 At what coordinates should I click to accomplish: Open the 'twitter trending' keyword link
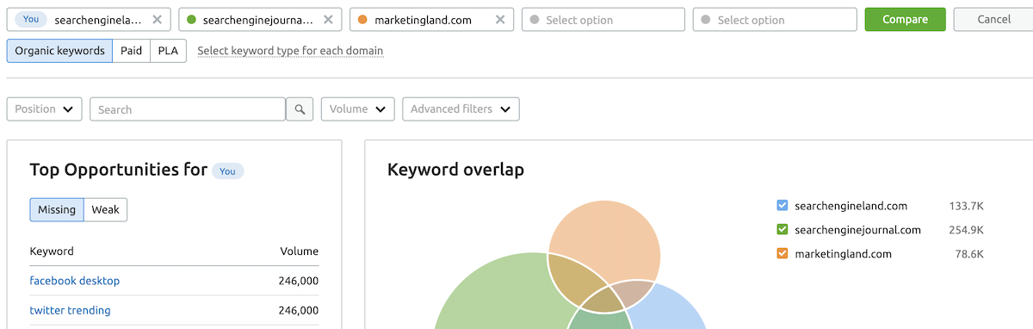coord(70,310)
